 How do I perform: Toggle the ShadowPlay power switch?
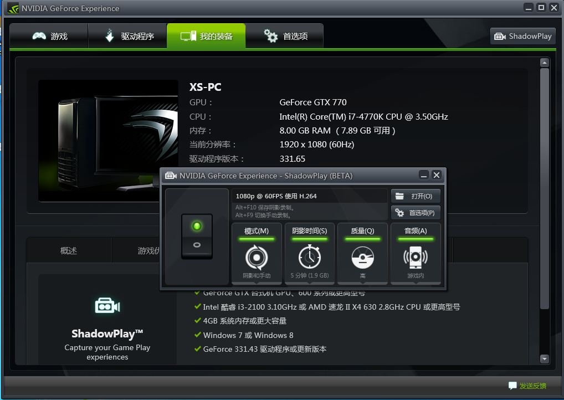(197, 236)
